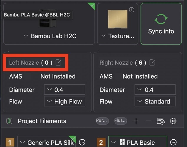Click the Sync info button
The width and height of the screenshot is (187, 147).
click(x=161, y=24)
